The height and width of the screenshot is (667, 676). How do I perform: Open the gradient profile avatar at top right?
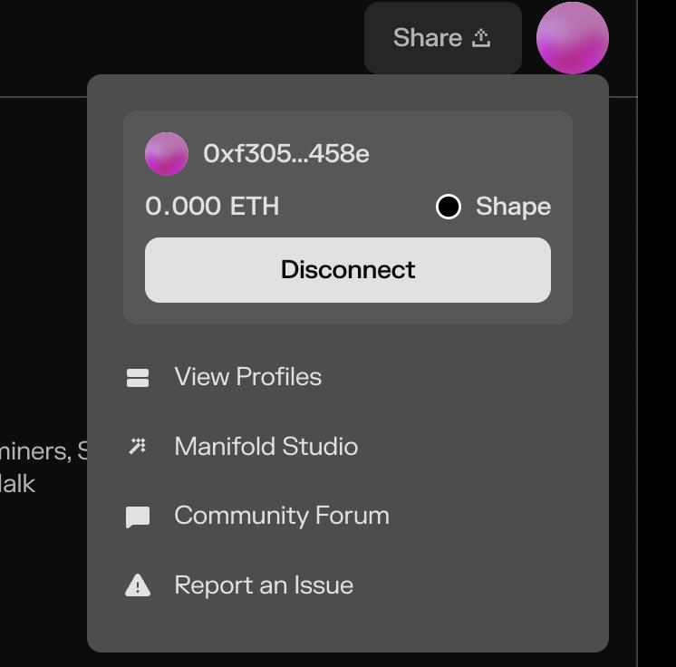(572, 38)
